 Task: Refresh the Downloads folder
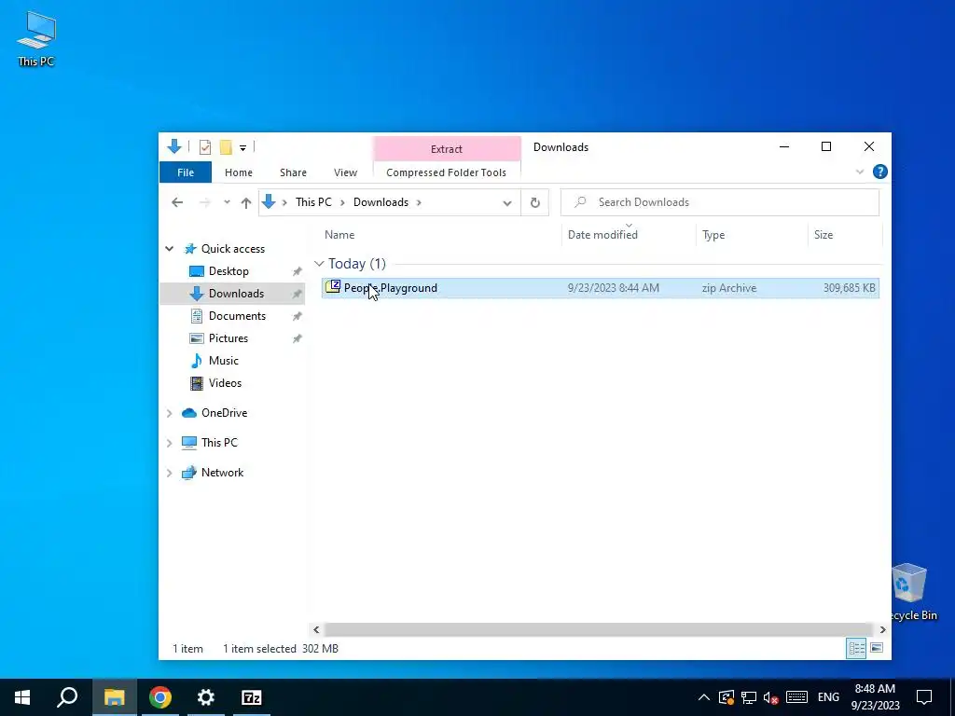click(534, 202)
